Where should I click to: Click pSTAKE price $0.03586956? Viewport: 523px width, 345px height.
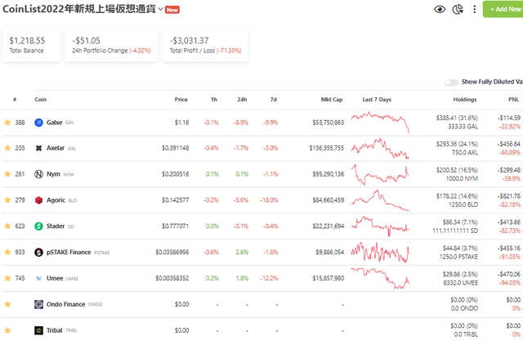click(x=172, y=252)
